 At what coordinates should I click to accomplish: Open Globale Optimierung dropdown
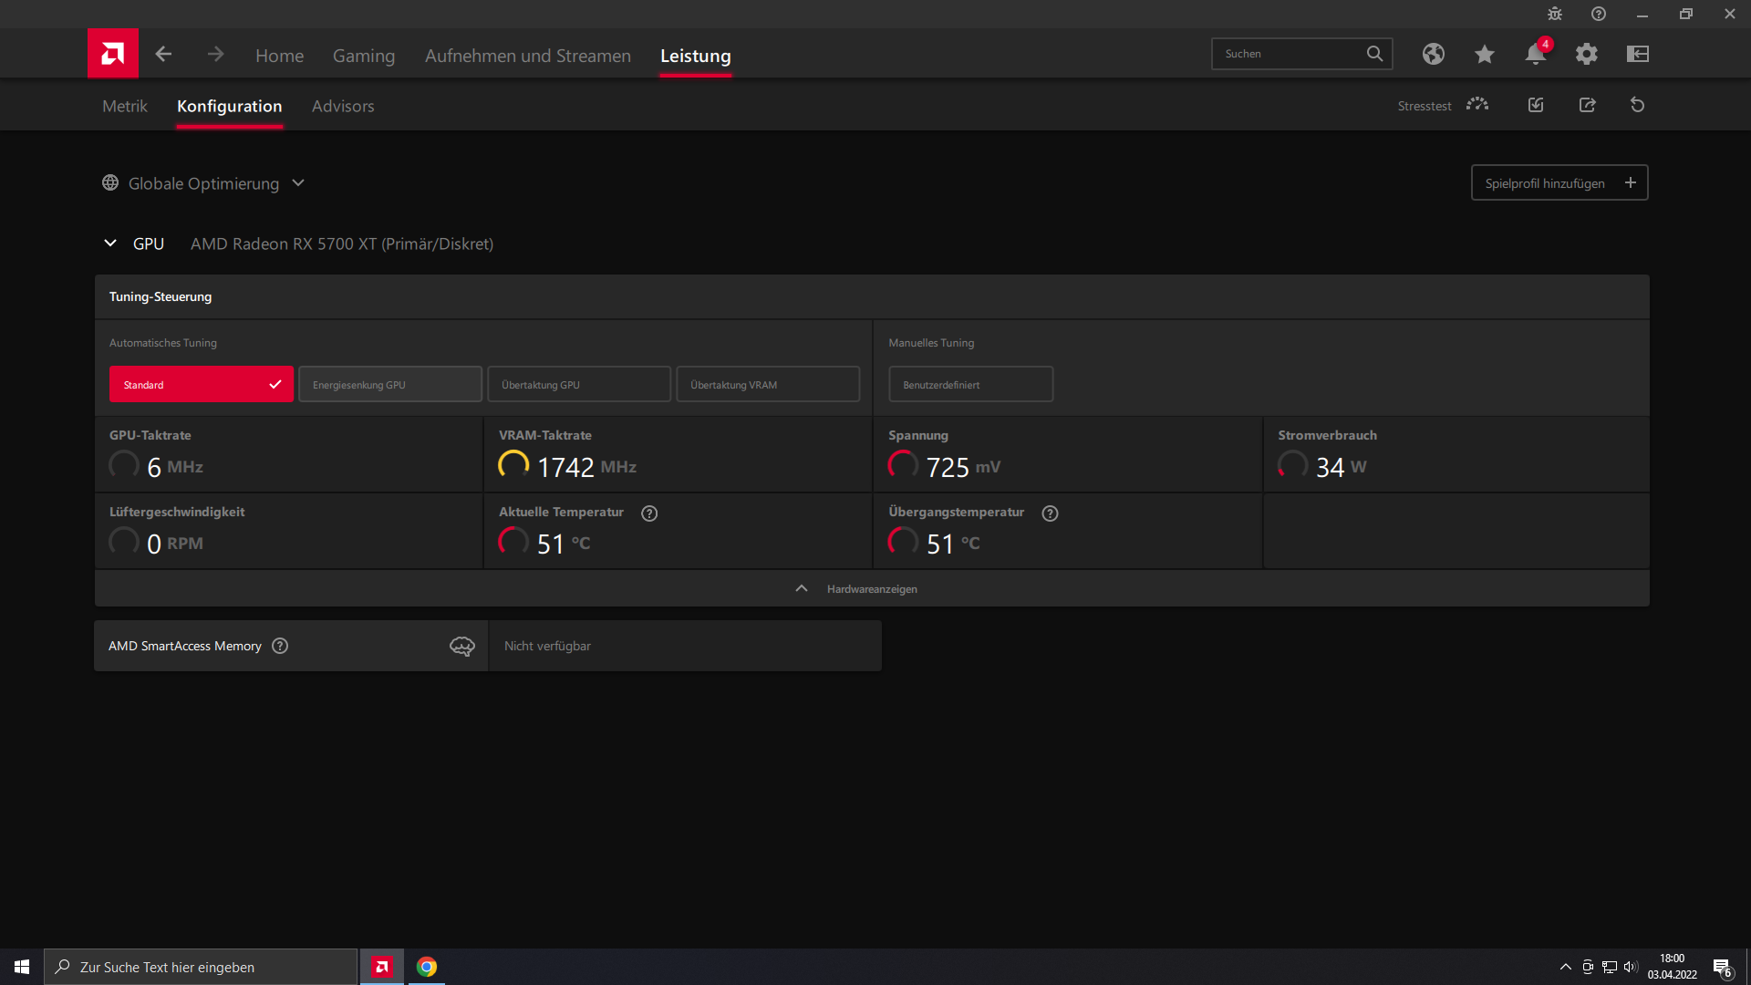(x=203, y=183)
